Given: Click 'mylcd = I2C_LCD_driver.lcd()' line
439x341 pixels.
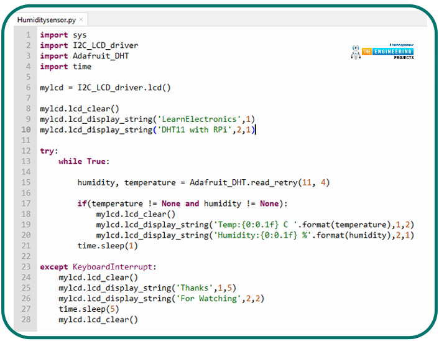Looking at the screenshot, I should point(105,88).
